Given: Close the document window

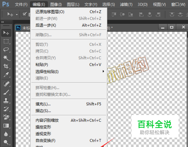Looking at the screenshot, I should tap(183, 27).
